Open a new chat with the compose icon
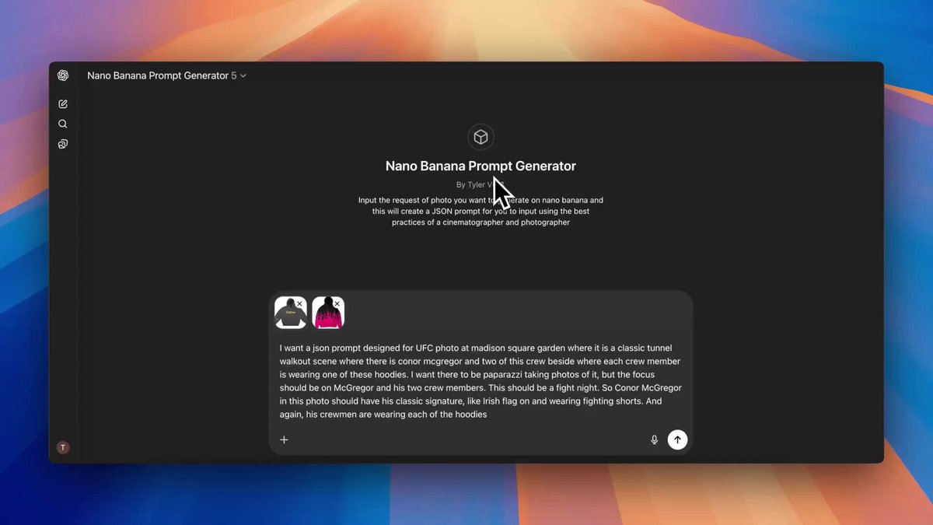 (62, 103)
